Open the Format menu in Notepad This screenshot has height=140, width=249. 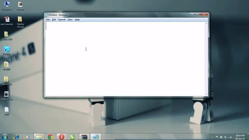point(62,20)
